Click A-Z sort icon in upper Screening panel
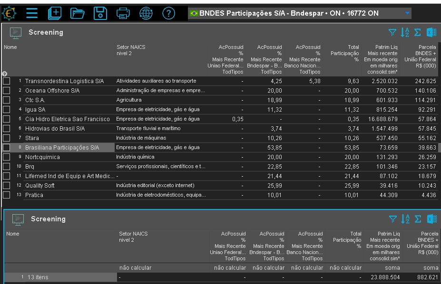 pos(405,33)
